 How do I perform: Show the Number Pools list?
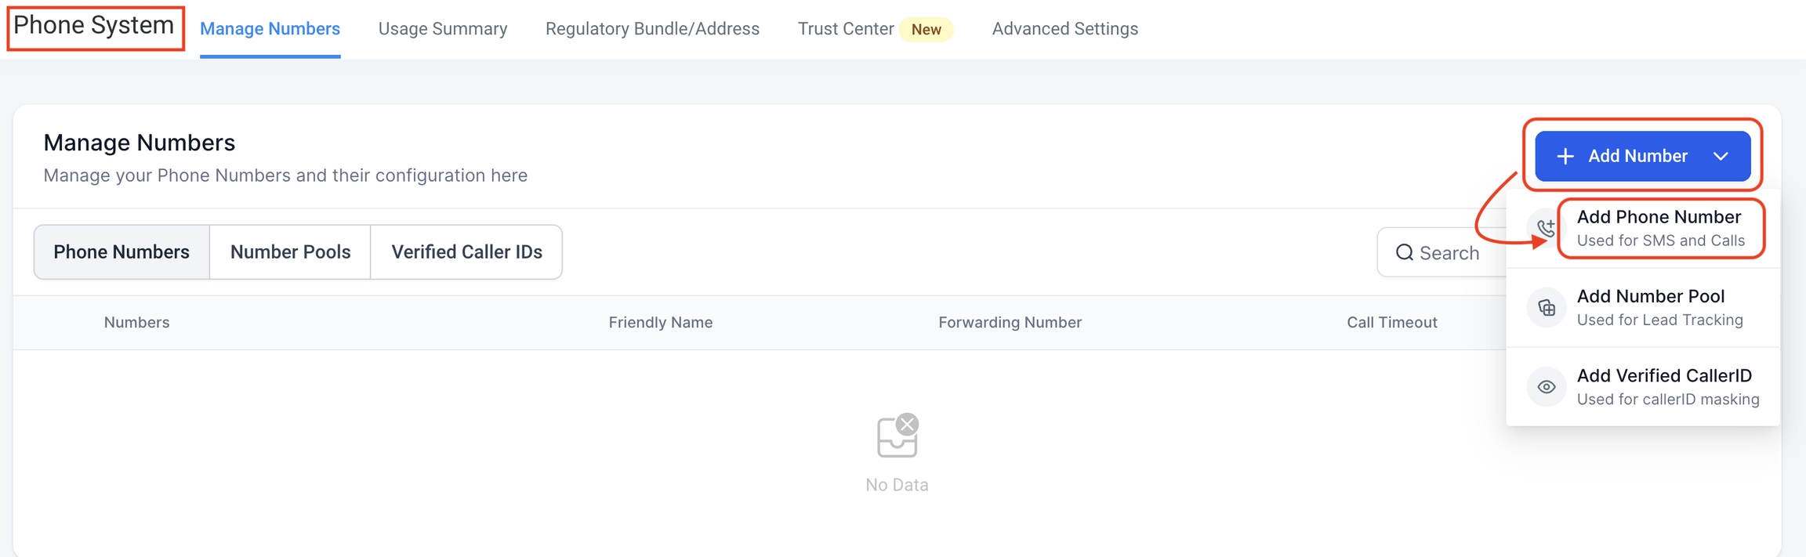pyautogui.click(x=290, y=252)
